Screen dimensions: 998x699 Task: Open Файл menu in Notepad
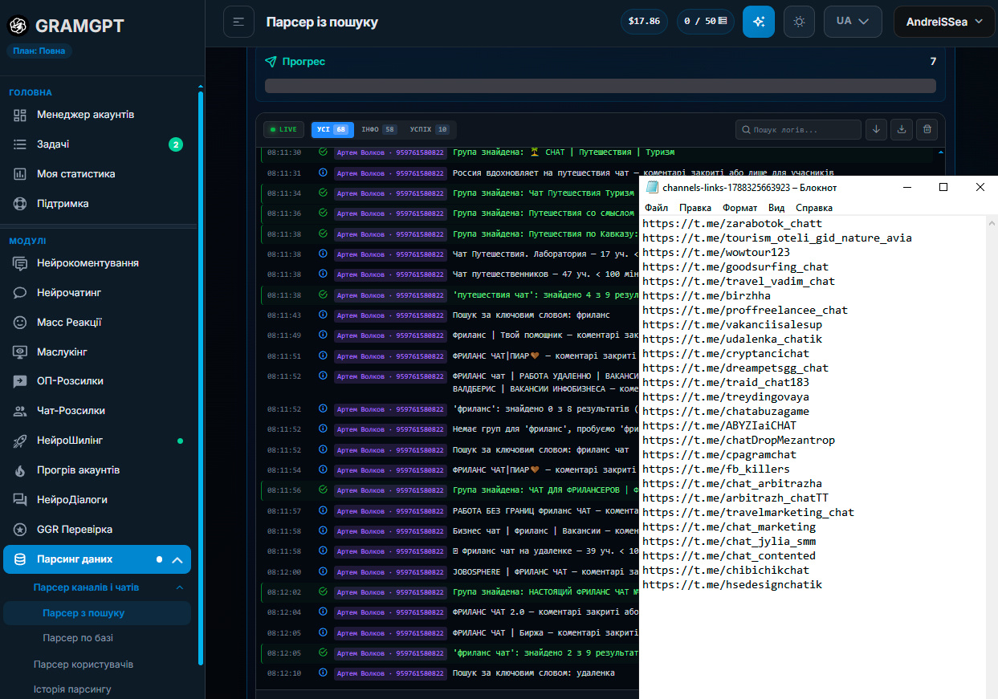656,208
